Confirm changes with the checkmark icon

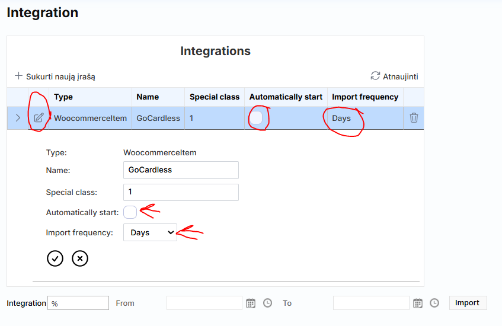point(55,258)
